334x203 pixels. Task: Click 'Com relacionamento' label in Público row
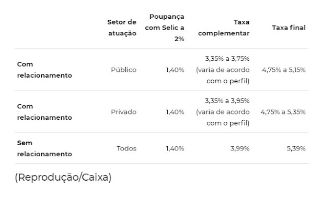pos(44,70)
